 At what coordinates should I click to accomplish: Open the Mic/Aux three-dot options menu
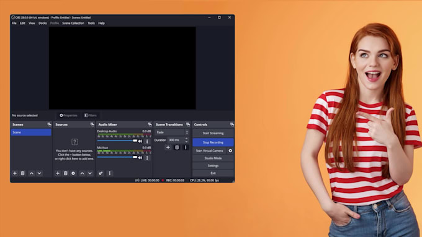(147, 158)
